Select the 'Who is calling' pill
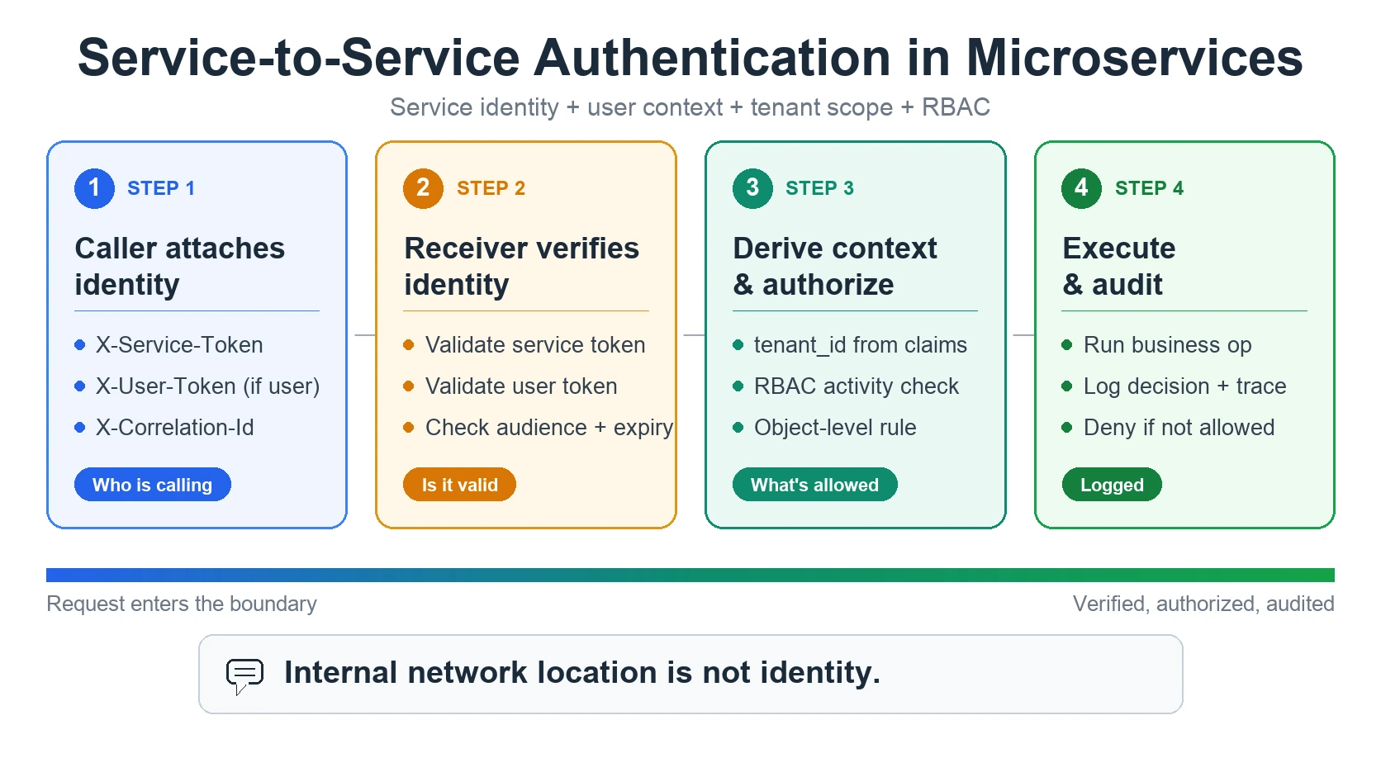The width and height of the screenshot is (1381, 777). click(x=152, y=485)
